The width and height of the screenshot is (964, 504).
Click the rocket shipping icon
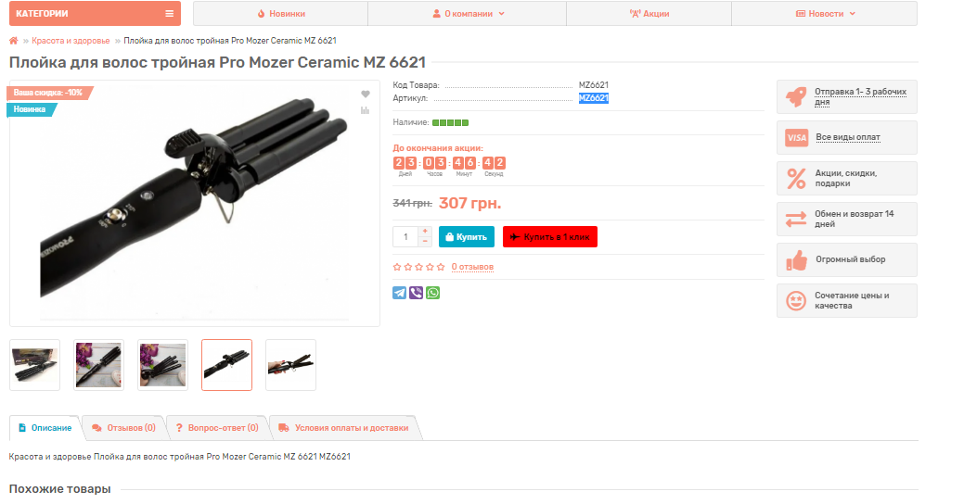pyautogui.click(x=796, y=97)
